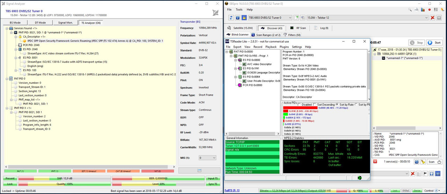
Task: Select the Sort by Rate radio button
Action: [x=337, y=105]
